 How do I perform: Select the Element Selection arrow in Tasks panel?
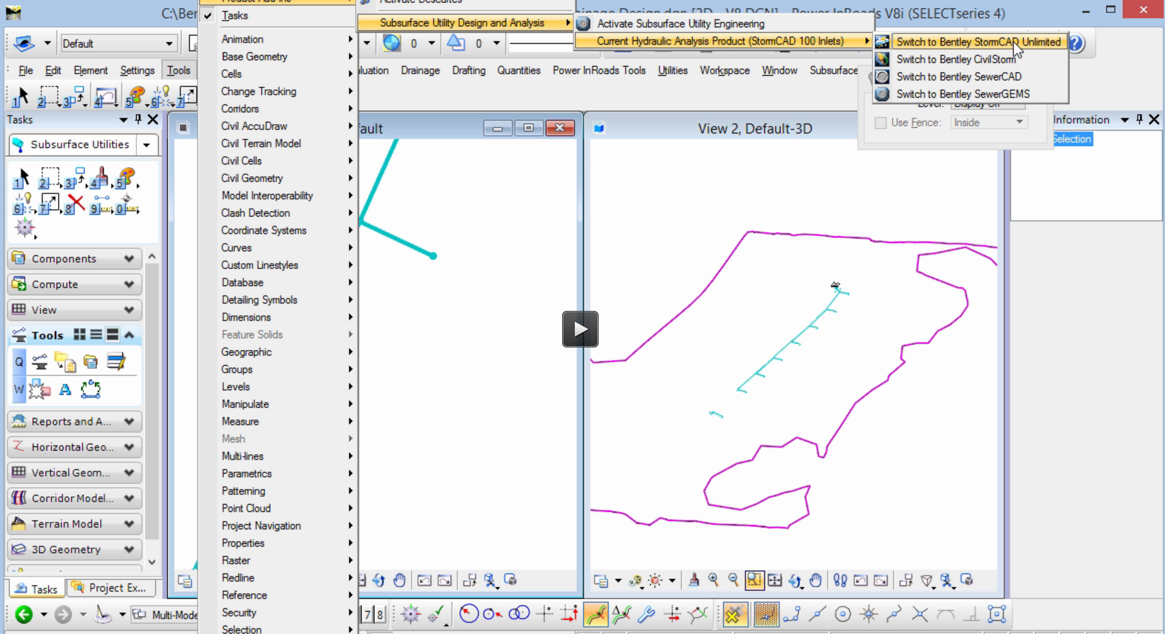22,178
